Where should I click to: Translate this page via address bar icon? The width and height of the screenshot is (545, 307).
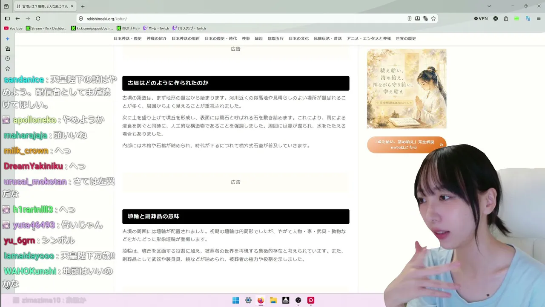coord(425,19)
